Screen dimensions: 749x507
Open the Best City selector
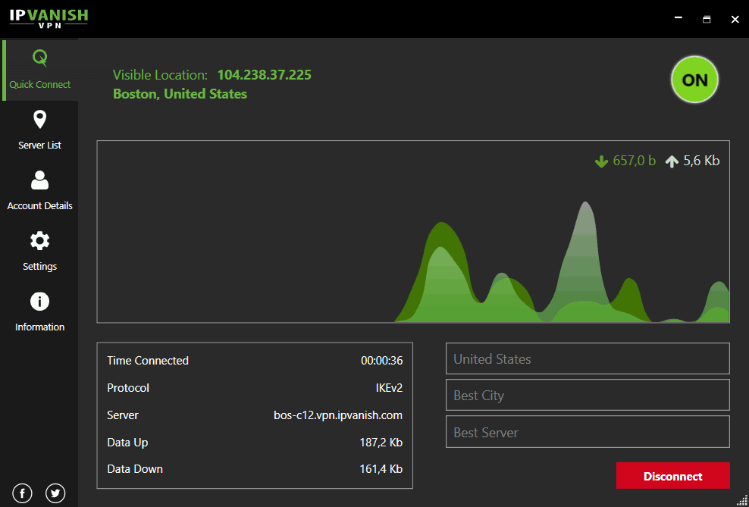[588, 395]
